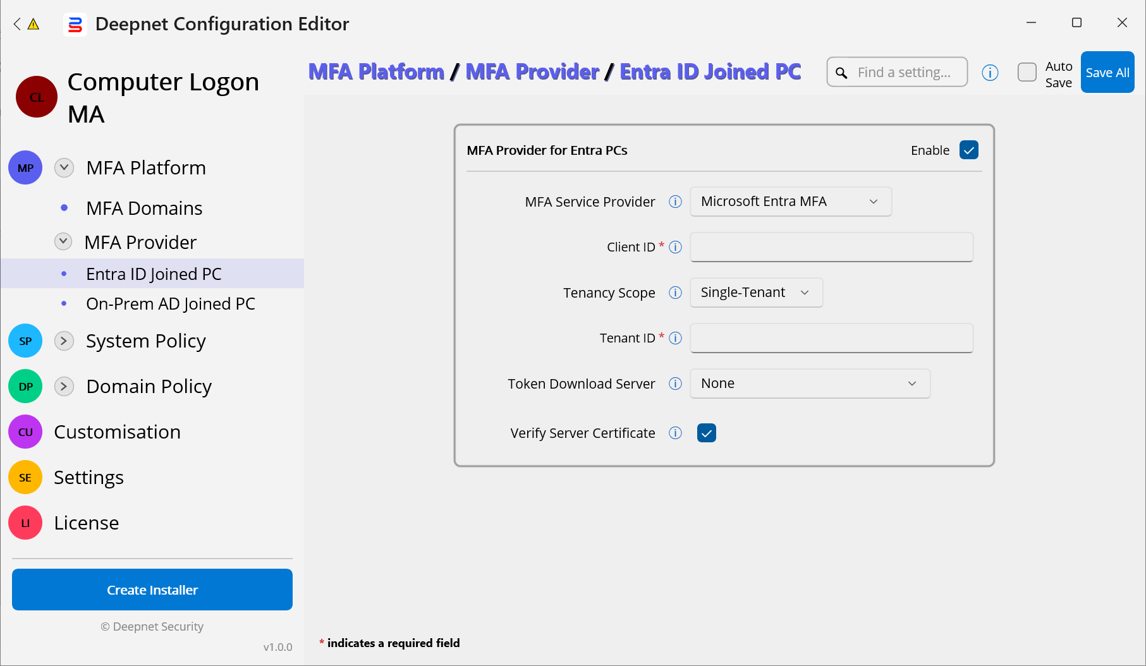This screenshot has height=666, width=1146.
Task: Click the Create Installer button
Action: tap(152, 590)
